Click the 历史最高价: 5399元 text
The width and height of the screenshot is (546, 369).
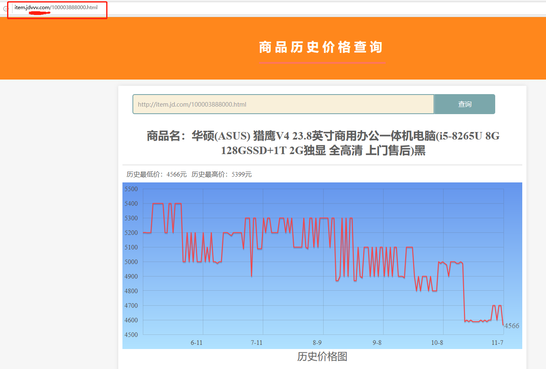point(222,175)
